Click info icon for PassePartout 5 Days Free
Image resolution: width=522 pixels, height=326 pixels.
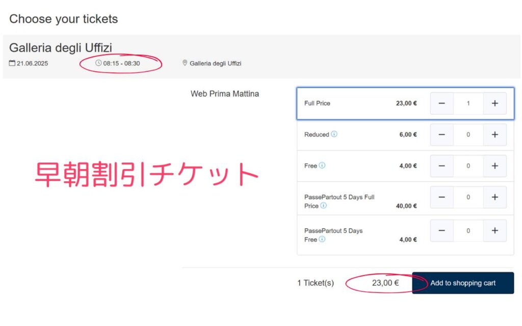pyautogui.click(x=322, y=239)
